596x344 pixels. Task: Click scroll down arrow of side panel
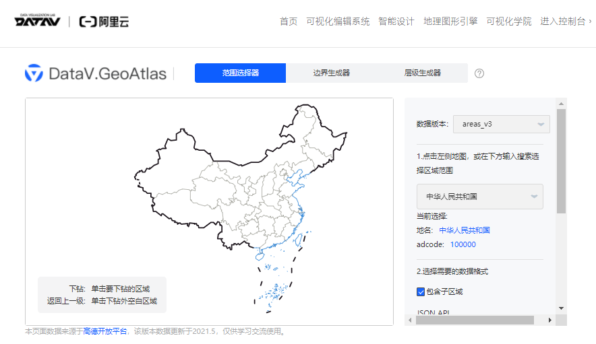click(561, 308)
